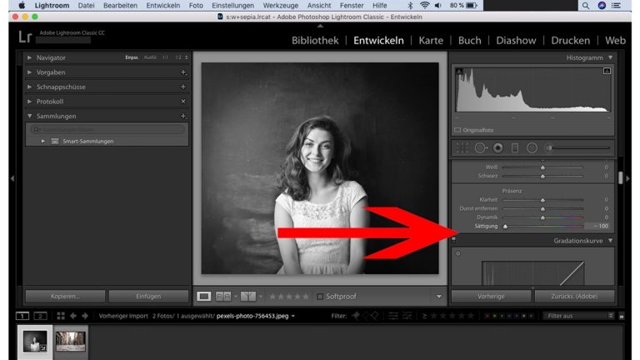Click the Vorherige button
This screenshot has height=360, width=640.
coord(490,296)
